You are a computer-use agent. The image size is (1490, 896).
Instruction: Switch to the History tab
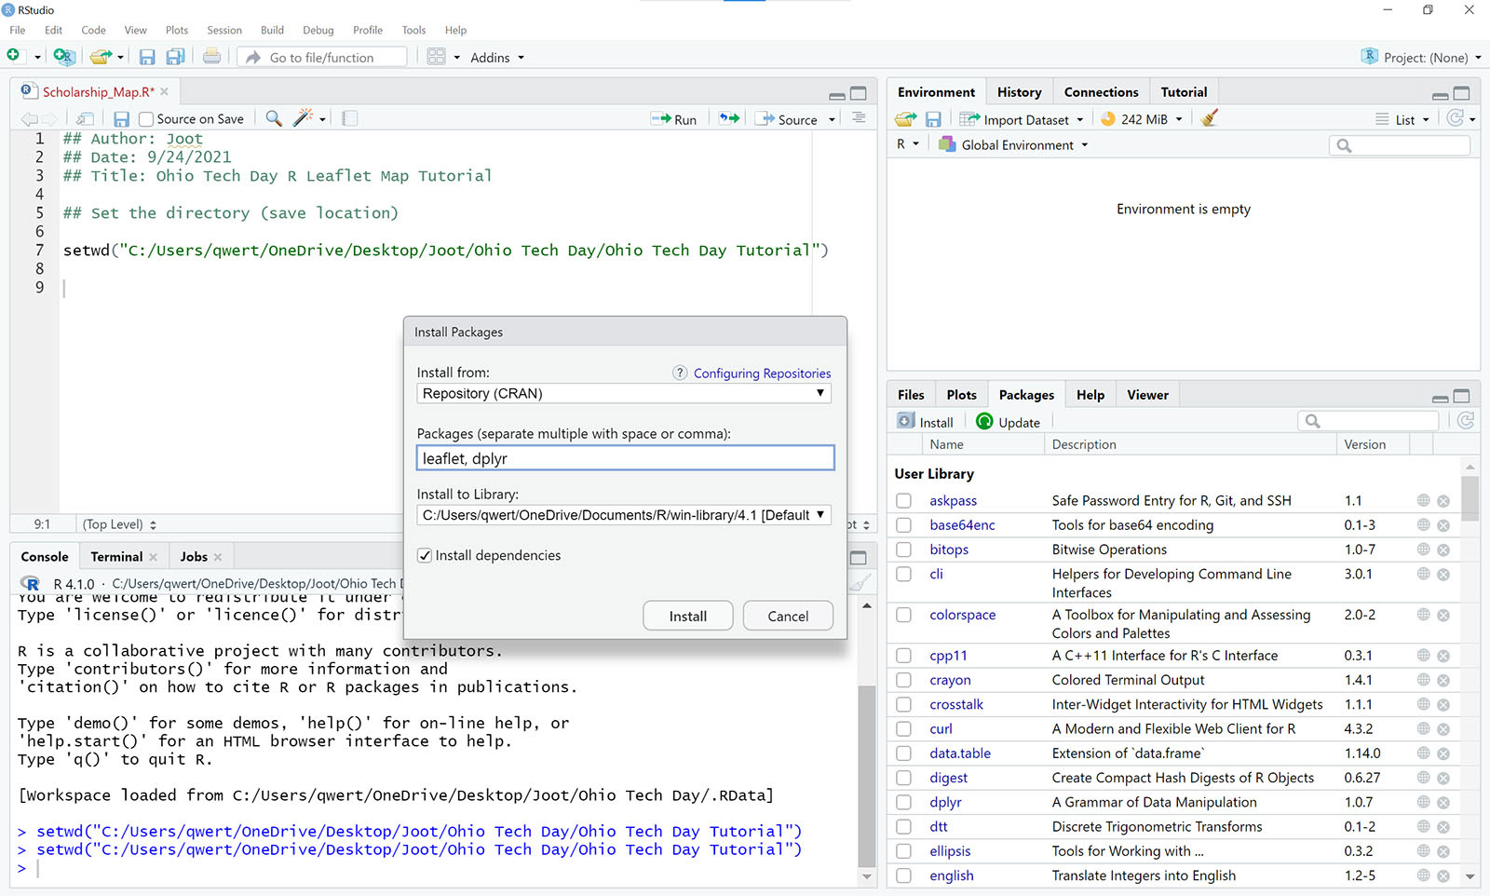click(1019, 92)
